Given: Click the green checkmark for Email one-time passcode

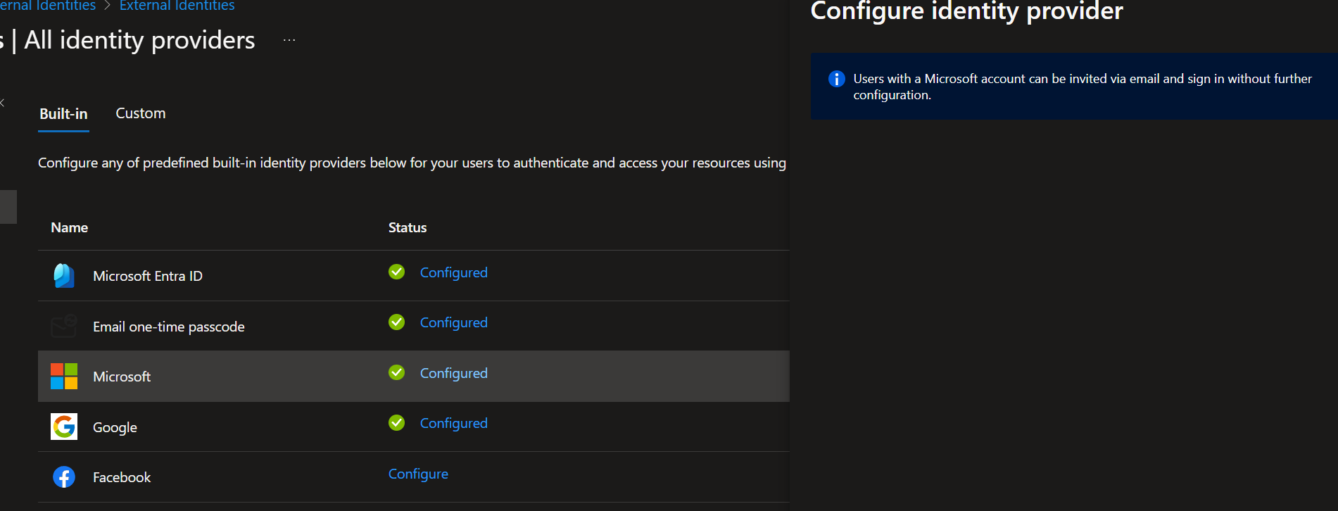Looking at the screenshot, I should pyautogui.click(x=397, y=322).
